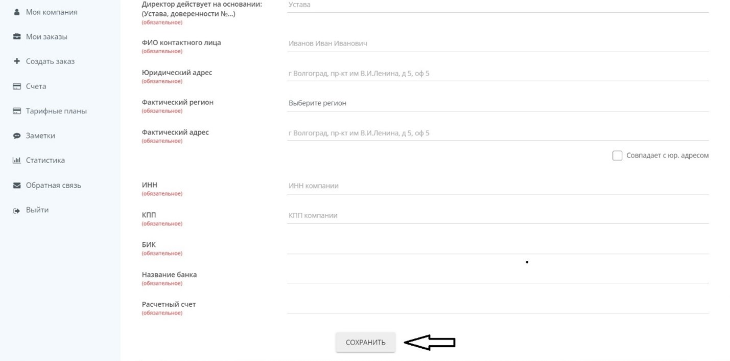This screenshot has height=361, width=730.
Task: Click the Выйти logout link
Action: (x=37, y=210)
